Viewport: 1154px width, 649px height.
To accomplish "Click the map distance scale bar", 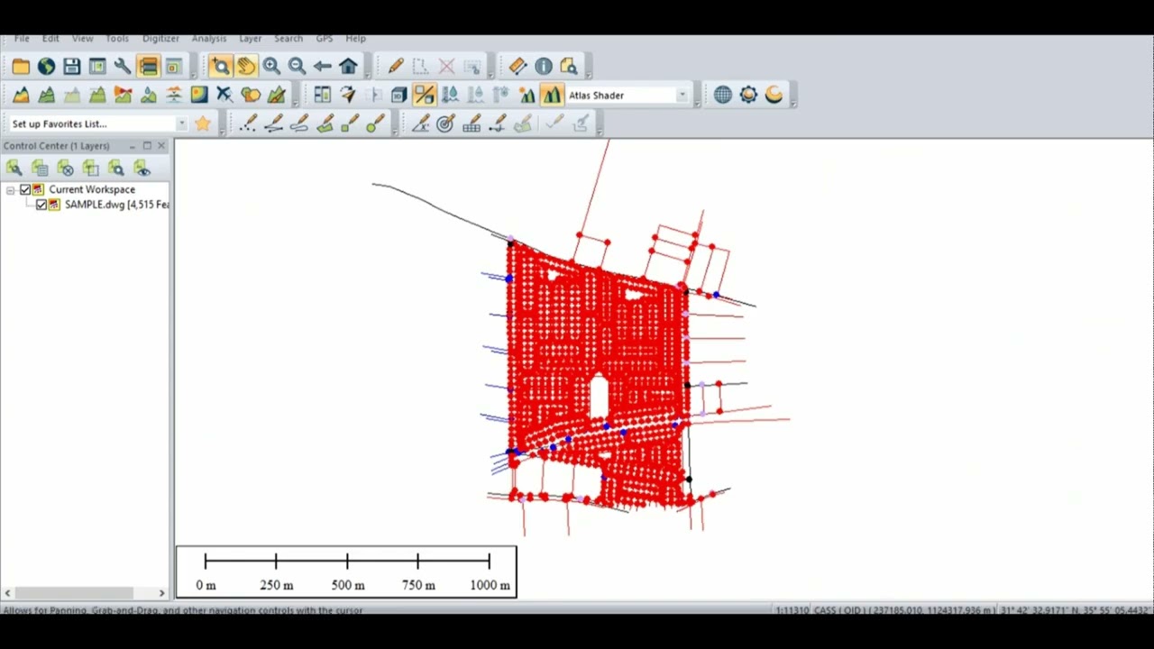I will coord(346,571).
